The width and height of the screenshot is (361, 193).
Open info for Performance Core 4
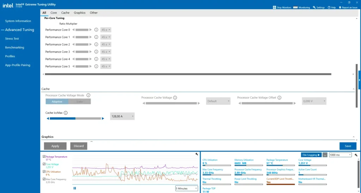coord(96,59)
